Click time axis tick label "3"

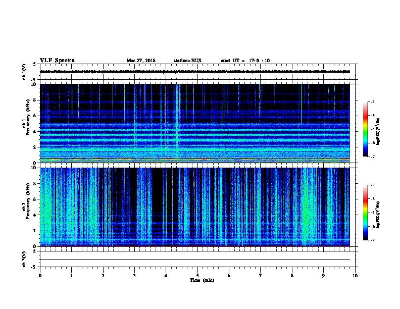coord(134,276)
